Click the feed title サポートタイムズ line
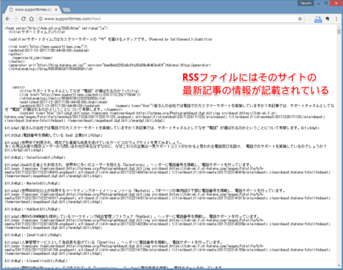Screen dimensions: 343x270 [36, 32]
